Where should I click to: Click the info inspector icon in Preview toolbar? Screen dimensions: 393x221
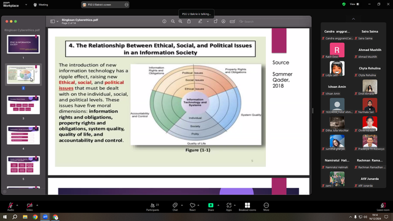[x=164, y=21]
